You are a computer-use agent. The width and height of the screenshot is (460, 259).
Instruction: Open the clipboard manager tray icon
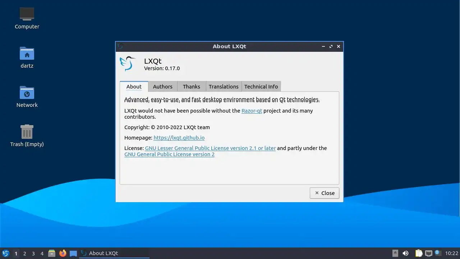[419, 253]
